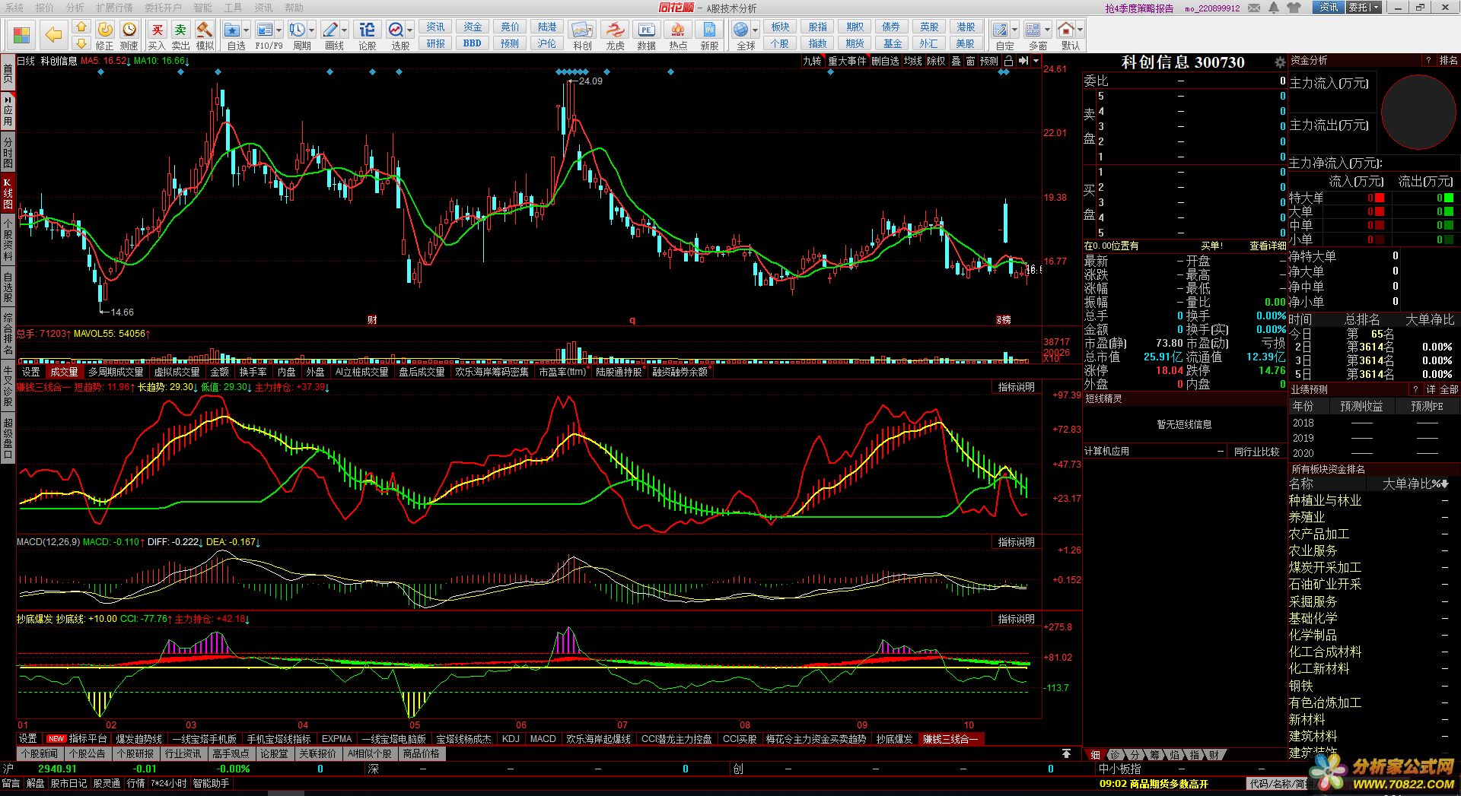Image resolution: width=1461 pixels, height=796 pixels.
Task: Open the stock panel settings gear
Action: click(1280, 62)
